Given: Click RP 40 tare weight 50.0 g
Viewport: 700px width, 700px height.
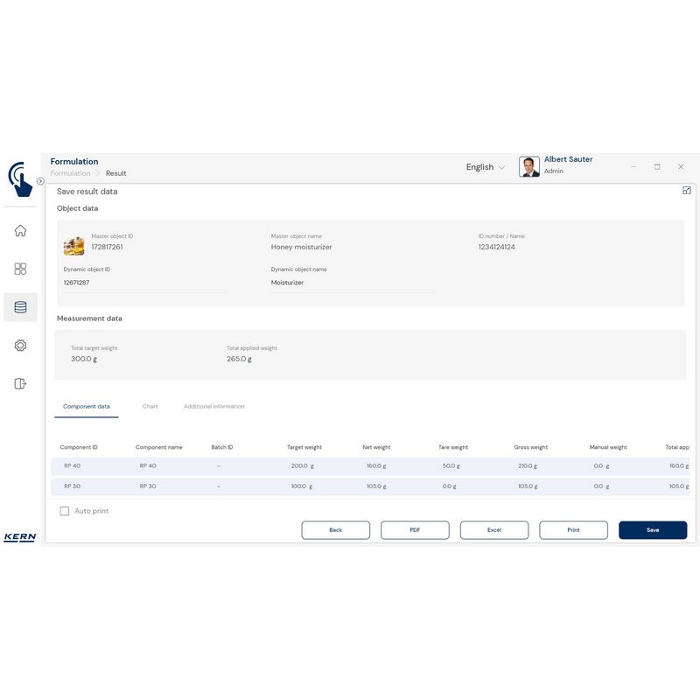Looking at the screenshot, I should (451, 465).
